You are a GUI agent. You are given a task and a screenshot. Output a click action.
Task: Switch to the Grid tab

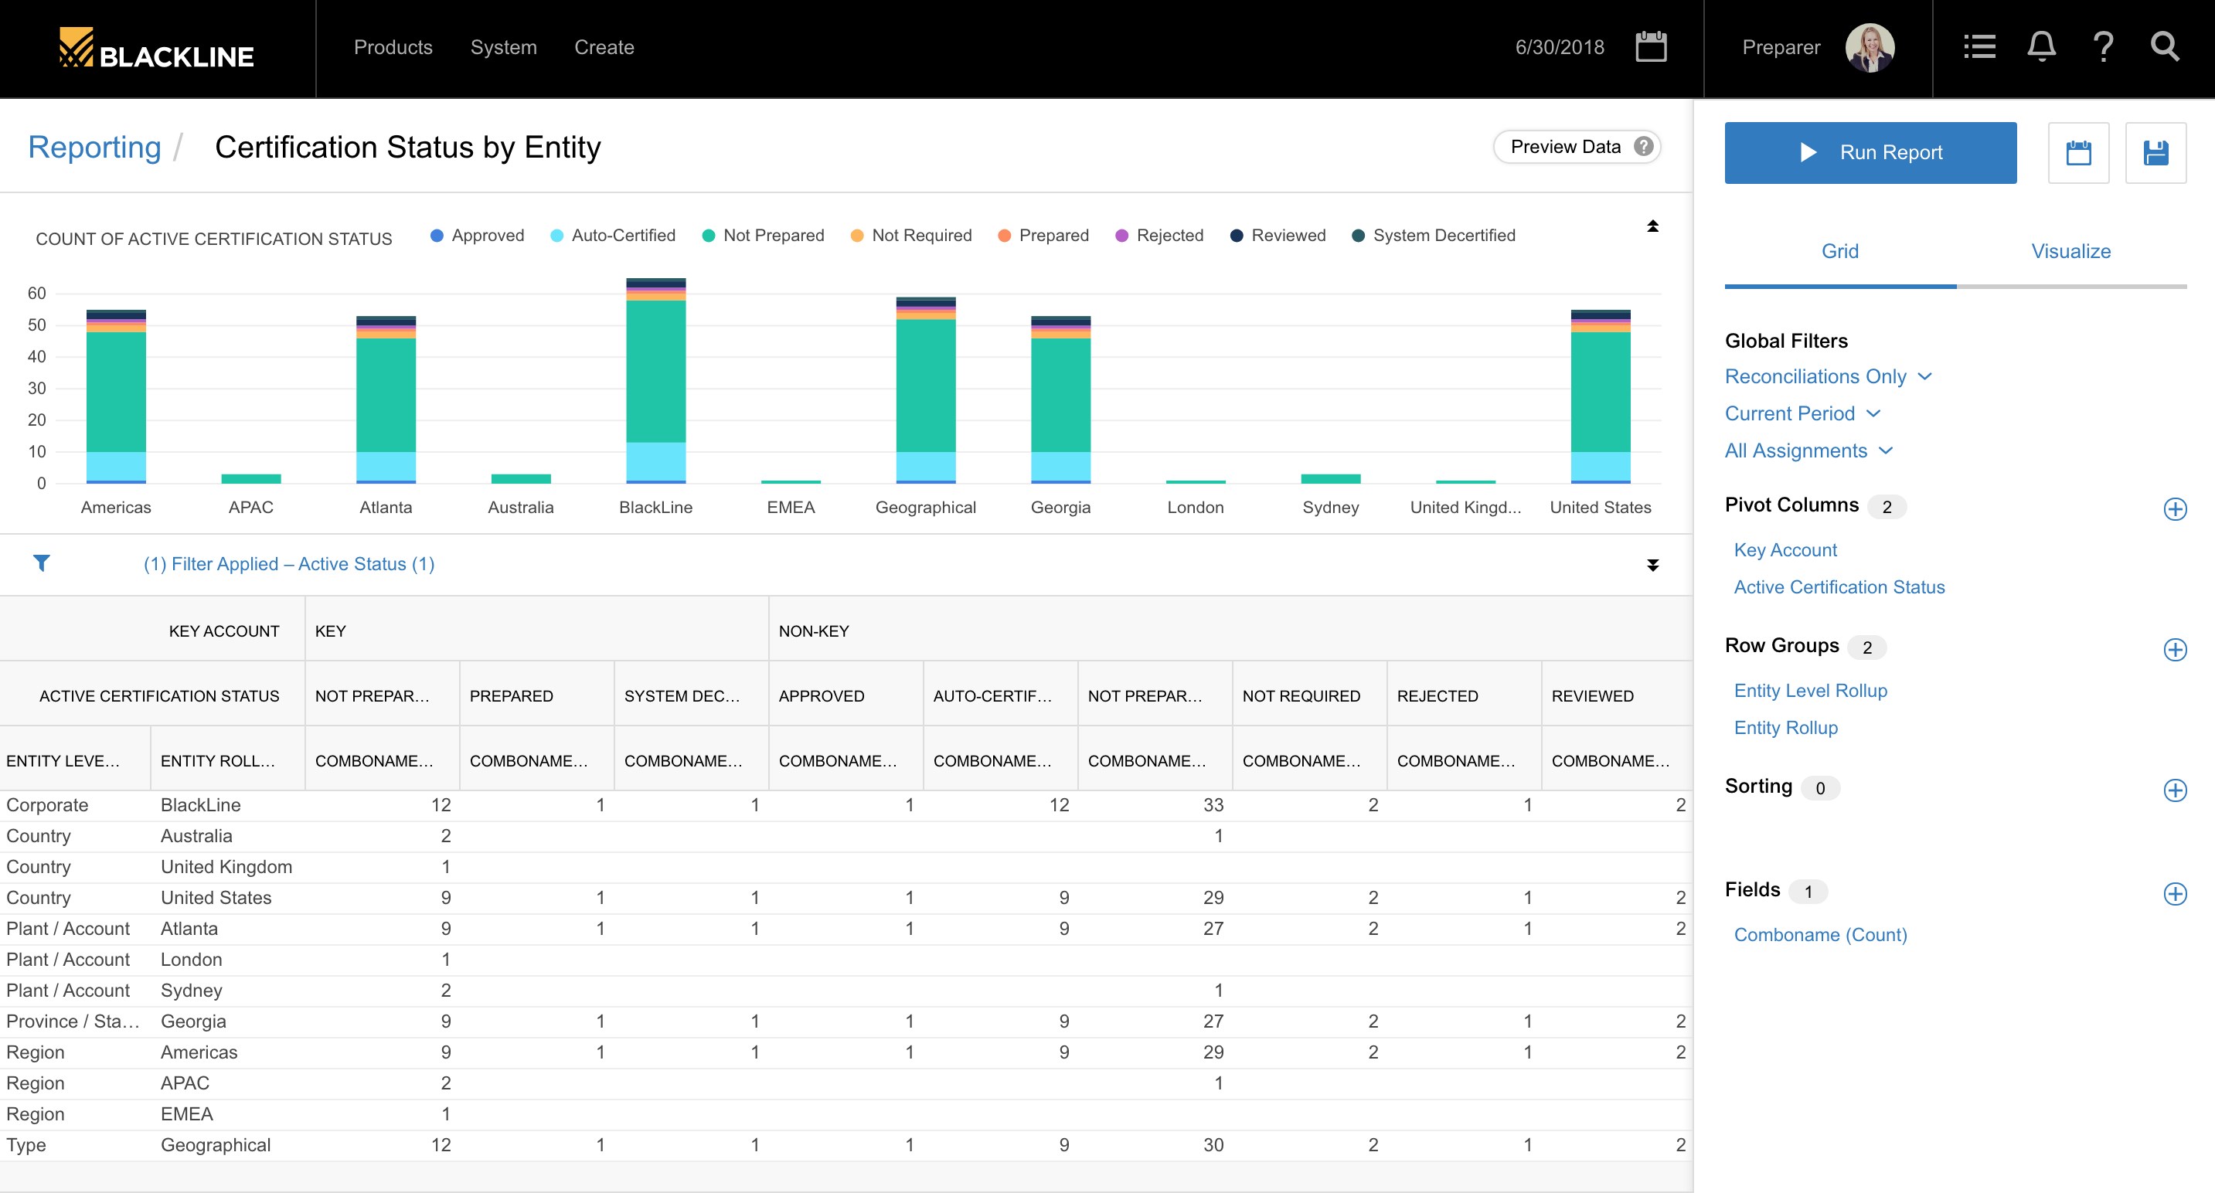tap(1839, 251)
